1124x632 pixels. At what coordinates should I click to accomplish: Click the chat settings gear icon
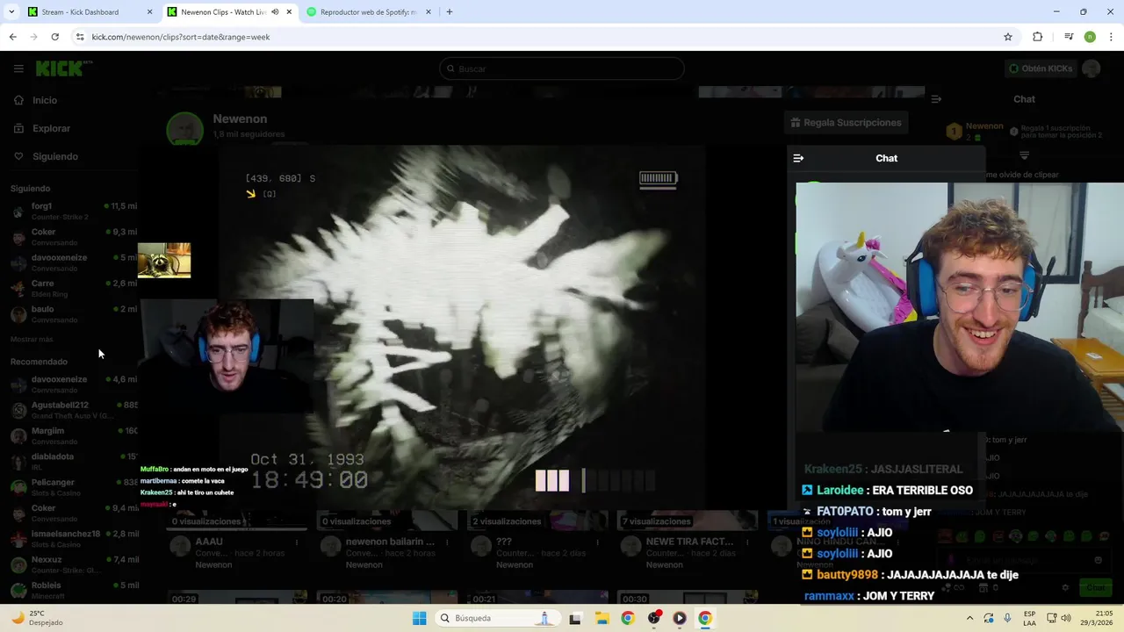click(1065, 587)
